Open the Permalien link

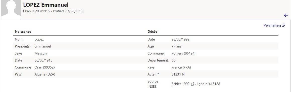click(274, 25)
